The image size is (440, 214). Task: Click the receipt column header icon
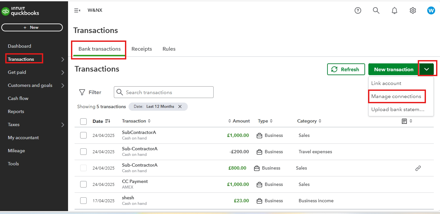(x=404, y=121)
